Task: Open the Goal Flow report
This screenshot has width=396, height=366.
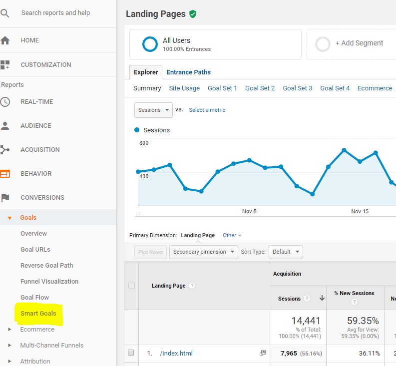Action: [x=34, y=297]
